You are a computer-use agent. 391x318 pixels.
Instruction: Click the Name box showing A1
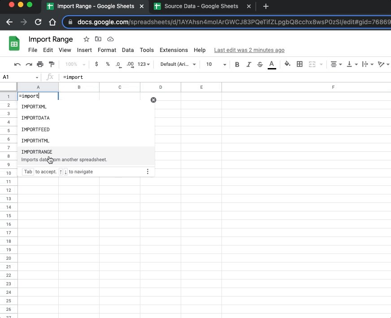(17, 77)
